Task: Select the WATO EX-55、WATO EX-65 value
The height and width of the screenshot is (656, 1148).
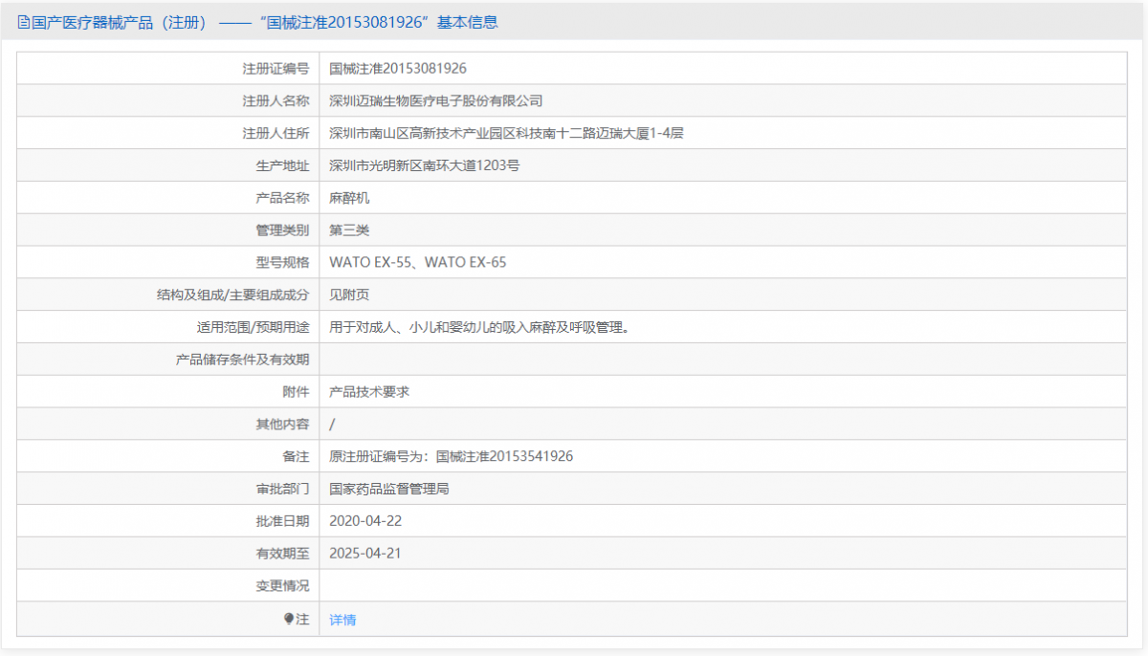Action: (418, 262)
